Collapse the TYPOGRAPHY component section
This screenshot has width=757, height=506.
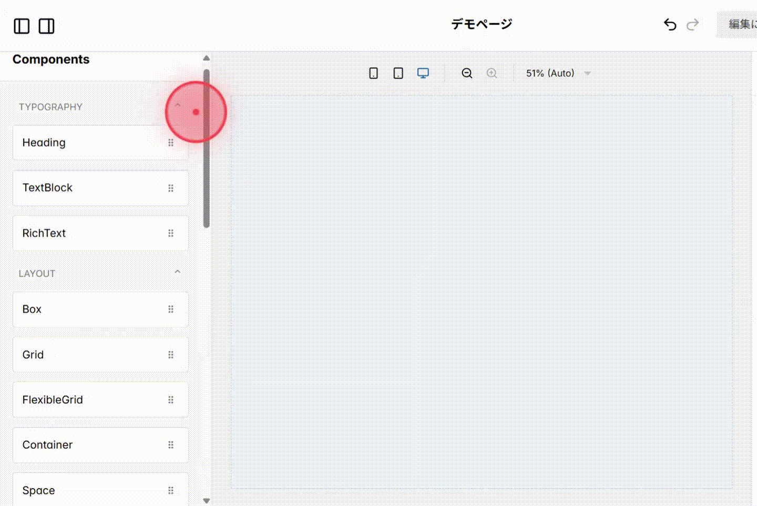tap(177, 105)
